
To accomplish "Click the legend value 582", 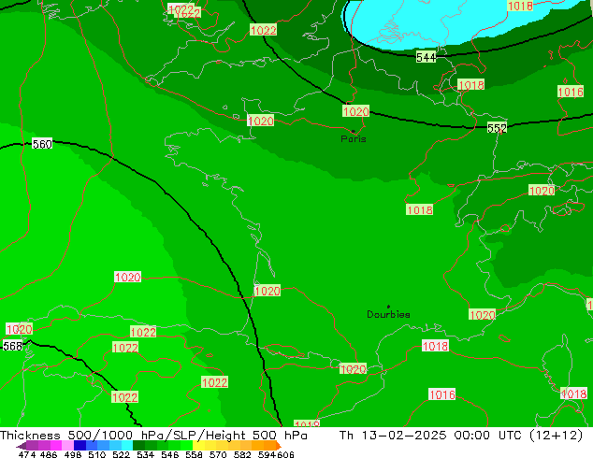I will point(242,454).
